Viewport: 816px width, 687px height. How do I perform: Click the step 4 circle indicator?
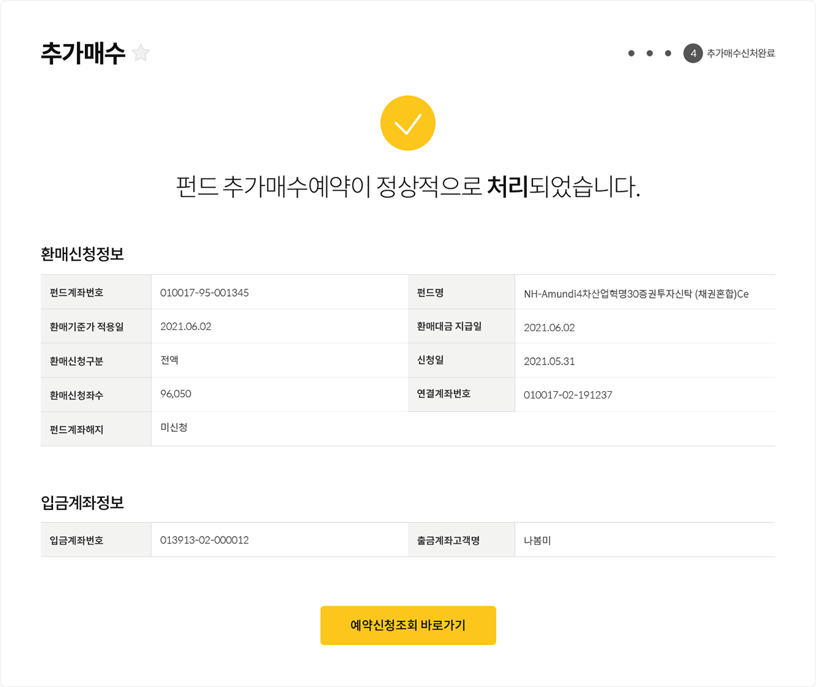click(693, 53)
